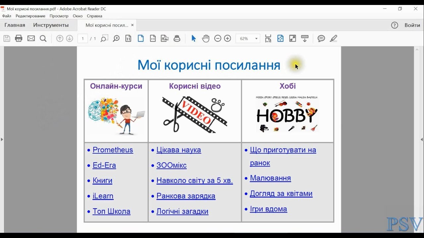Open the Файл menu
The image size is (424, 238).
tap(7, 16)
